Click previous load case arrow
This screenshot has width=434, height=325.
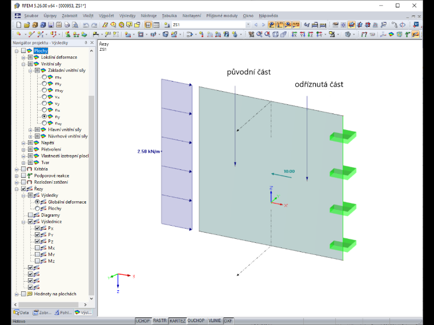click(x=256, y=25)
